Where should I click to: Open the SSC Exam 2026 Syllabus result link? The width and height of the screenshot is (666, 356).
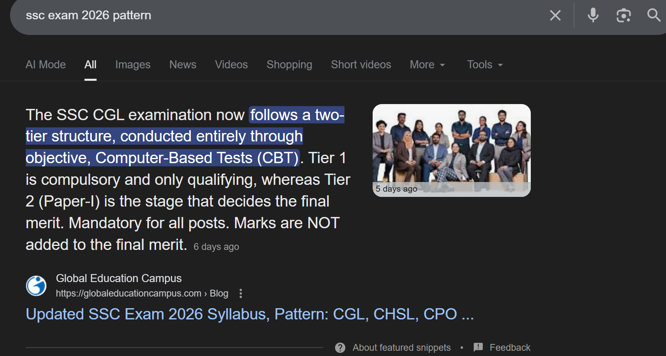tap(249, 314)
